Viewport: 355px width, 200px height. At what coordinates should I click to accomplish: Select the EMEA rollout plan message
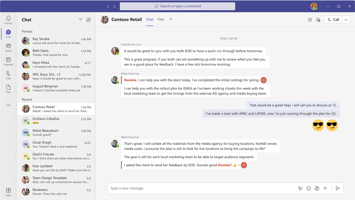tap(195, 91)
